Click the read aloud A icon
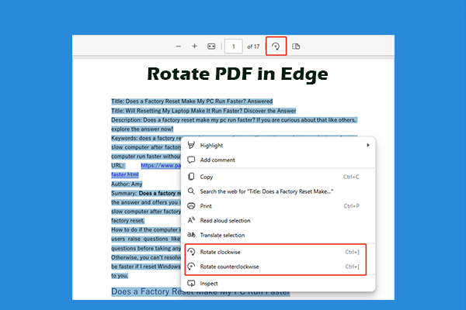466x310 pixels. (x=191, y=220)
